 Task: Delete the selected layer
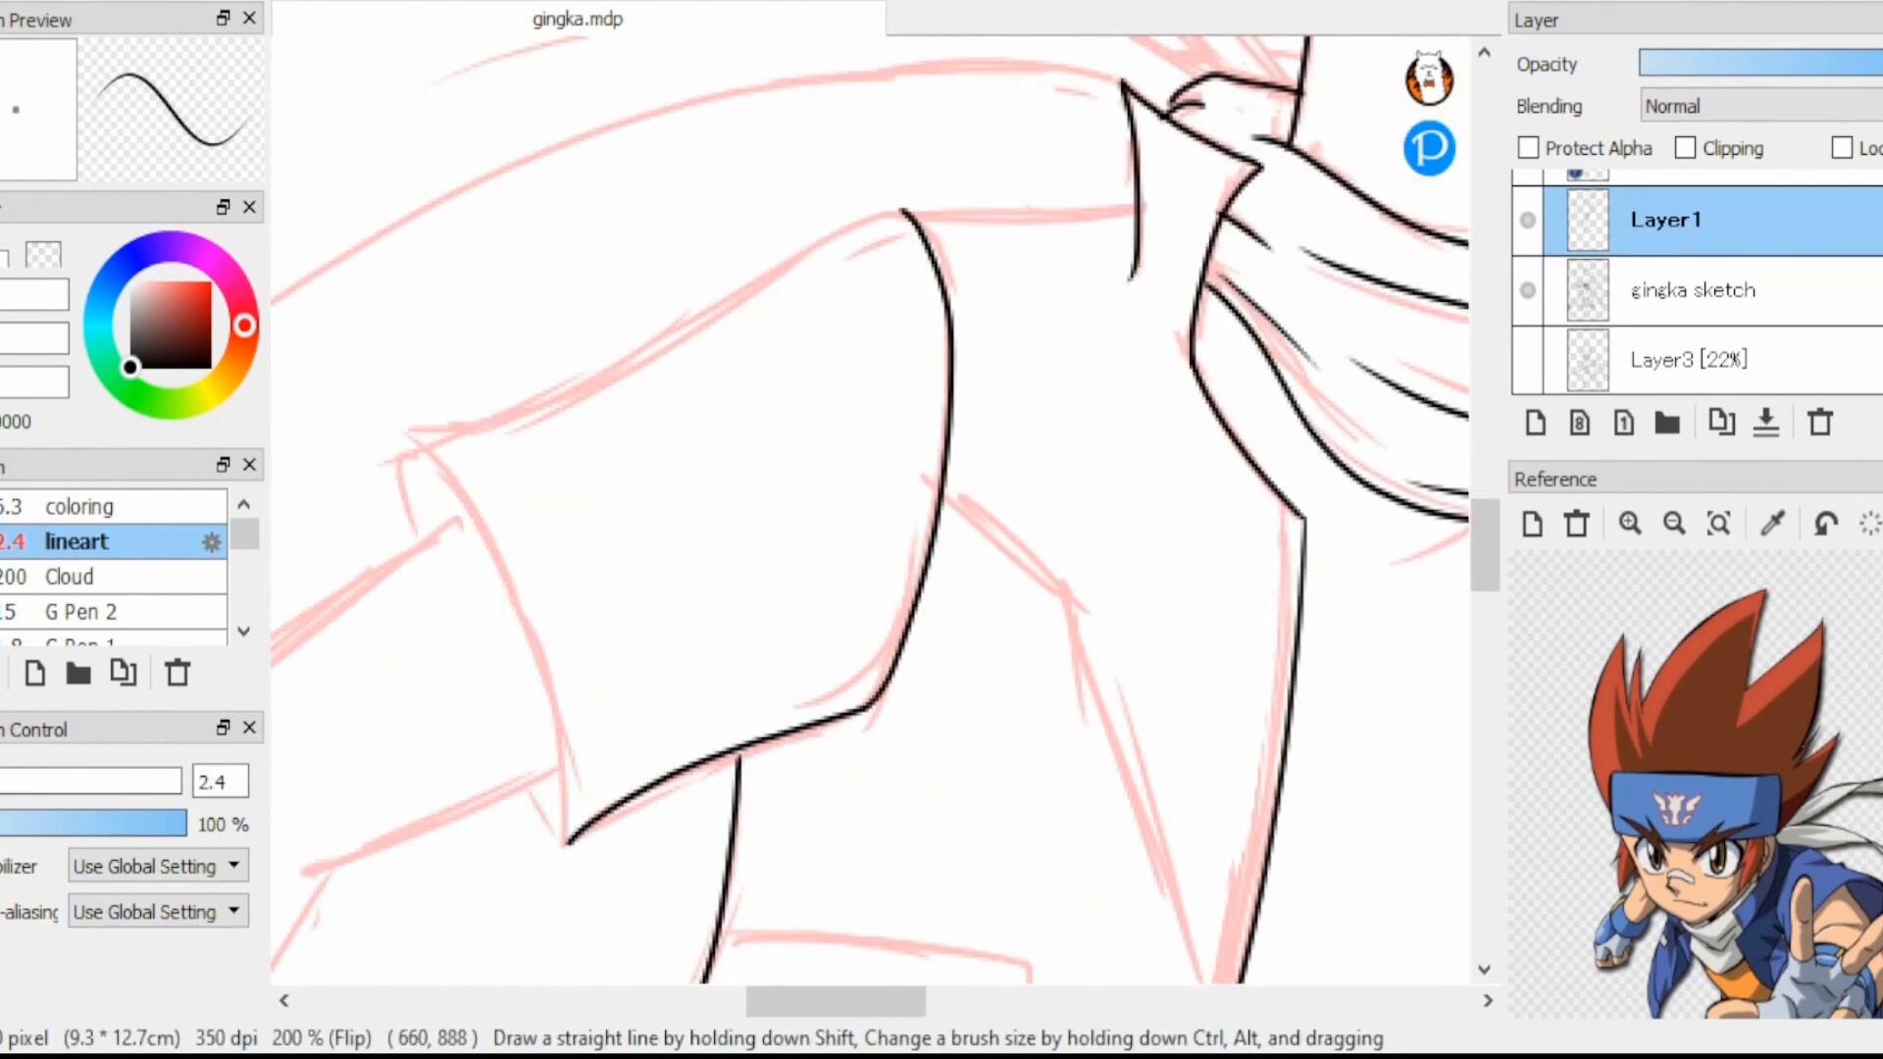[x=1820, y=423]
